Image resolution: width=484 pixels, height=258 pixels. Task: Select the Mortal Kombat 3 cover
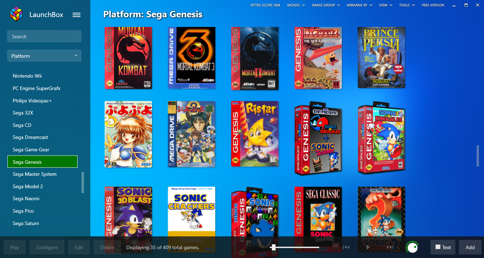point(192,58)
